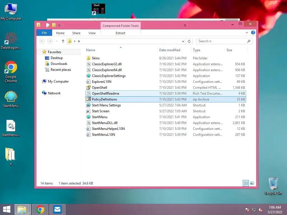Open the Extract ribbon tab
Screen dimensions: 287x215
(x=121, y=33)
